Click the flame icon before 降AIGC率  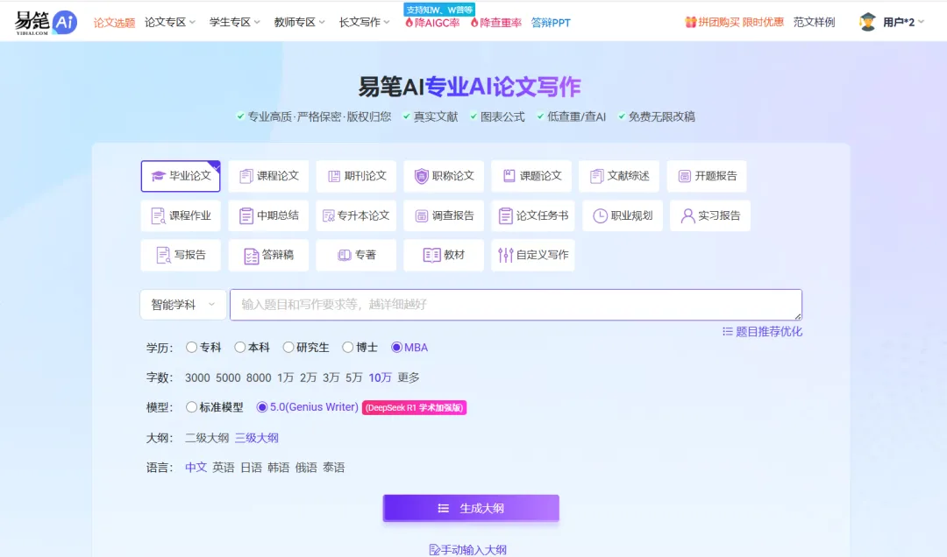coord(409,23)
